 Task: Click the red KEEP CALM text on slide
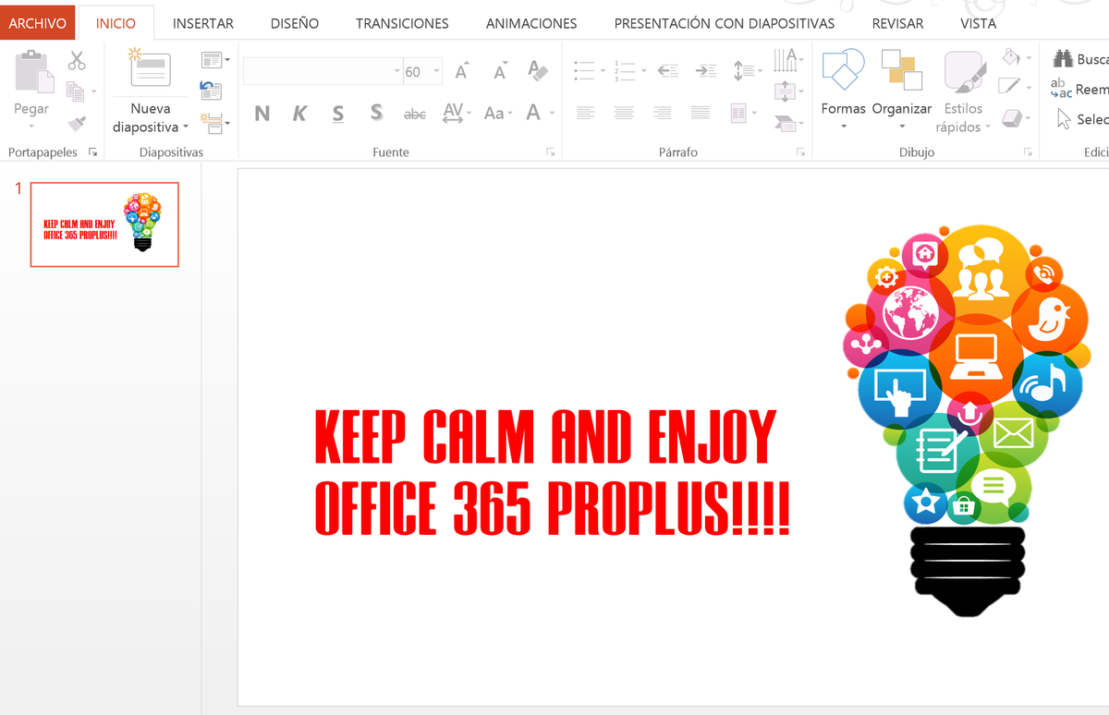click(x=553, y=472)
